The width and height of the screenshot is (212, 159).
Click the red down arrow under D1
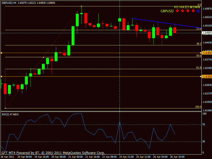pyautogui.click(x=188, y=11)
